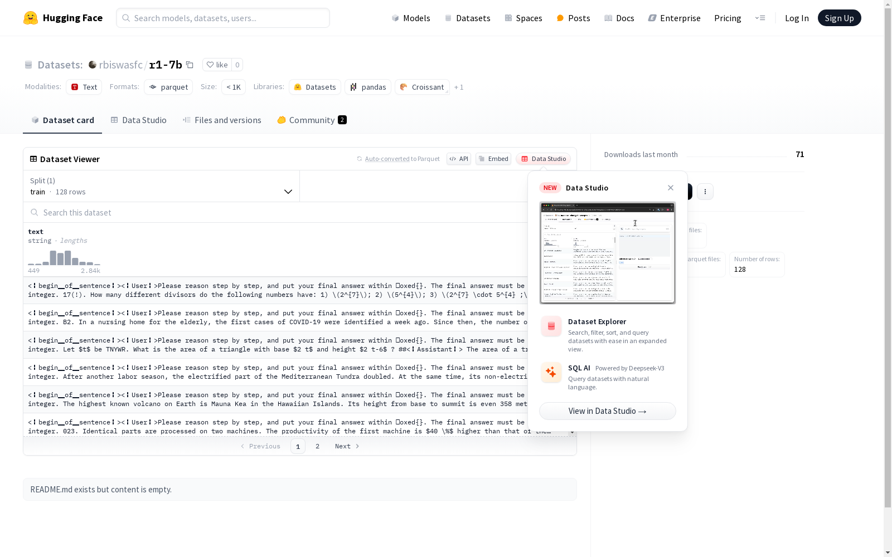This screenshot has width=892, height=557.
Task: Click the Log In link
Action: pyautogui.click(x=797, y=18)
